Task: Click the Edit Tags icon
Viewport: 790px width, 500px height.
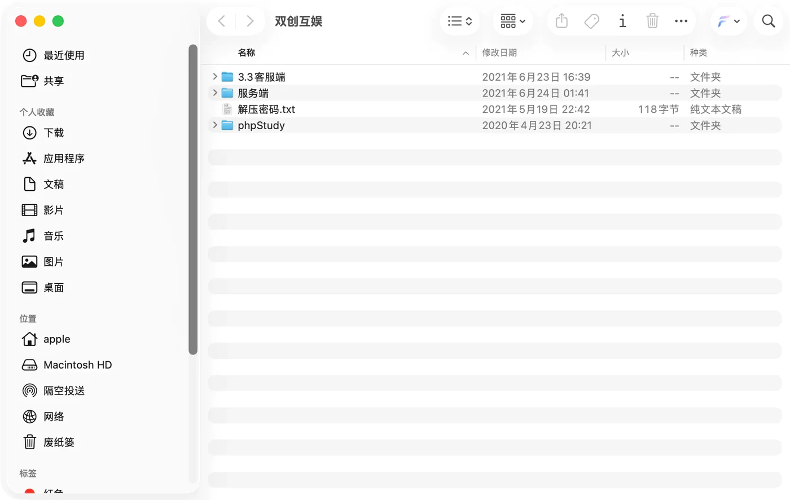Action: coord(592,21)
